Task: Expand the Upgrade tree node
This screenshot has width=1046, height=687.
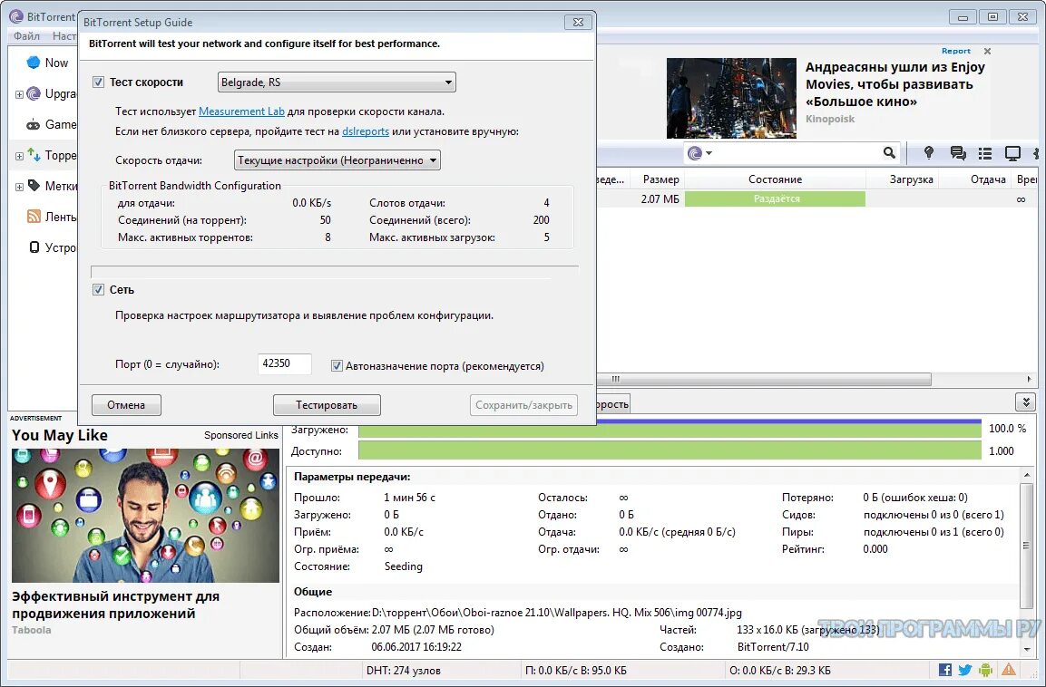Action: coord(19,94)
